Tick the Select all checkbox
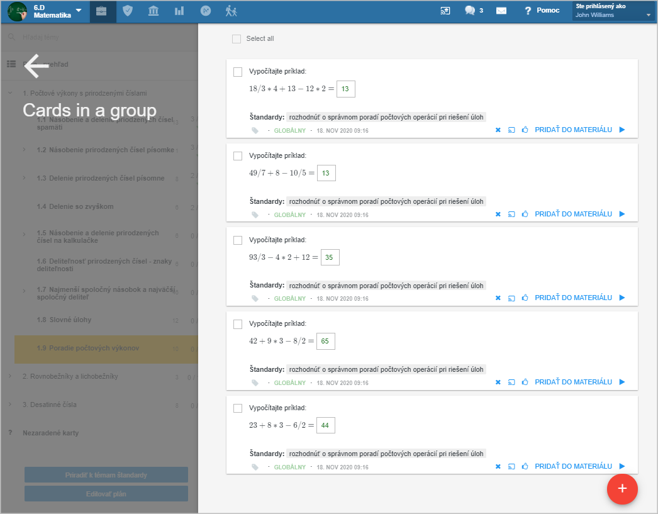This screenshot has height=514, width=658. (237, 39)
